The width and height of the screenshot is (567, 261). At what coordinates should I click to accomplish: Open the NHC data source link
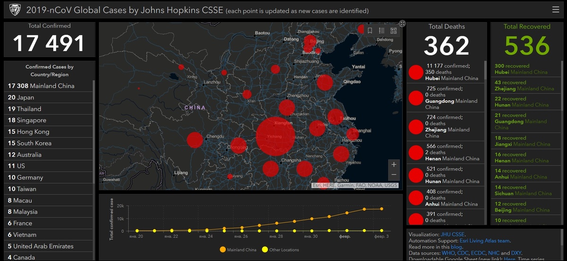coord(493,253)
